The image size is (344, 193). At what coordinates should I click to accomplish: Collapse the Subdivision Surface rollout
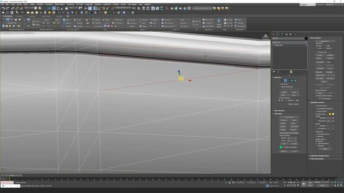point(317,102)
